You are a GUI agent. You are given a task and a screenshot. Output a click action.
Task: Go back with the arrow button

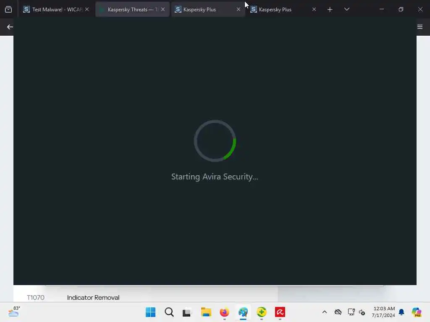(x=10, y=27)
